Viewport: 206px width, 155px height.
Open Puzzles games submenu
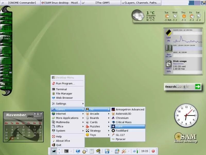(x=98, y=126)
